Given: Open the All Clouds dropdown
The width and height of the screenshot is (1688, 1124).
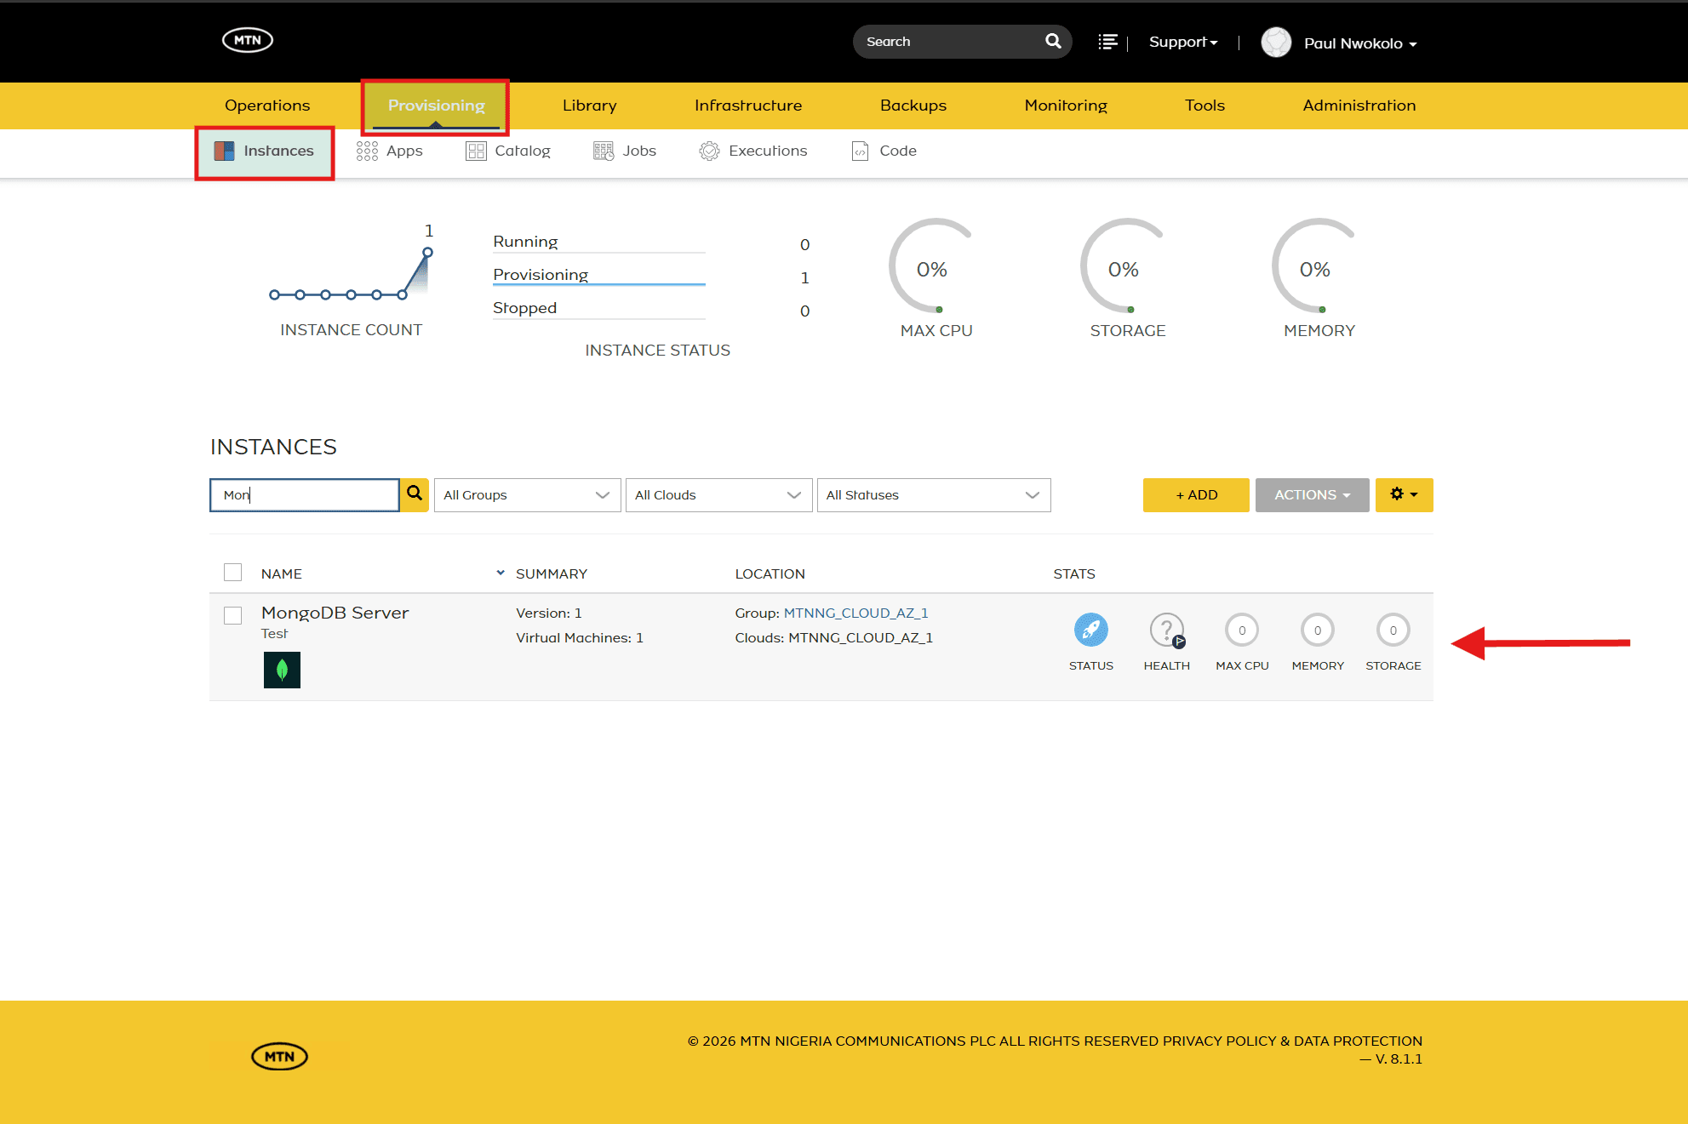Looking at the screenshot, I should (x=719, y=495).
